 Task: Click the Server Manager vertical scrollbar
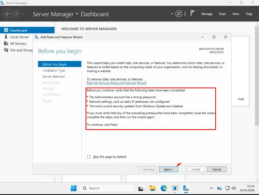(257, 76)
